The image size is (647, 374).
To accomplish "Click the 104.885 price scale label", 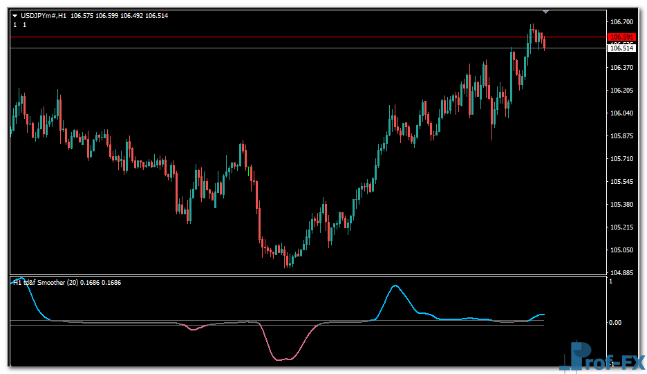I will [622, 273].
